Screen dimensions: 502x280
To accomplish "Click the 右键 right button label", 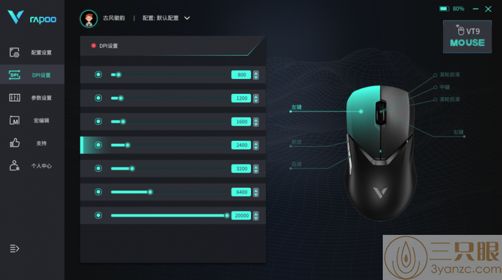I will coord(459,132).
